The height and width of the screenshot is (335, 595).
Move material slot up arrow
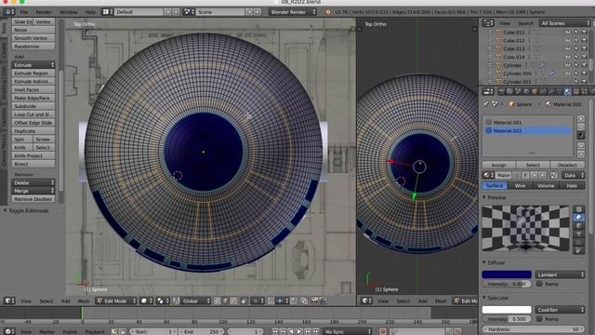click(581, 146)
